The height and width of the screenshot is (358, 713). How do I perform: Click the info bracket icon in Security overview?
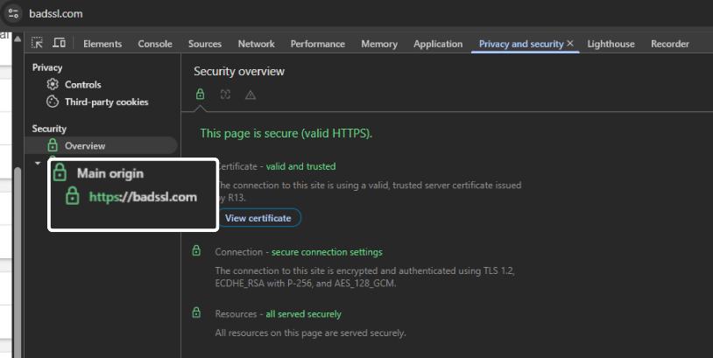click(225, 95)
